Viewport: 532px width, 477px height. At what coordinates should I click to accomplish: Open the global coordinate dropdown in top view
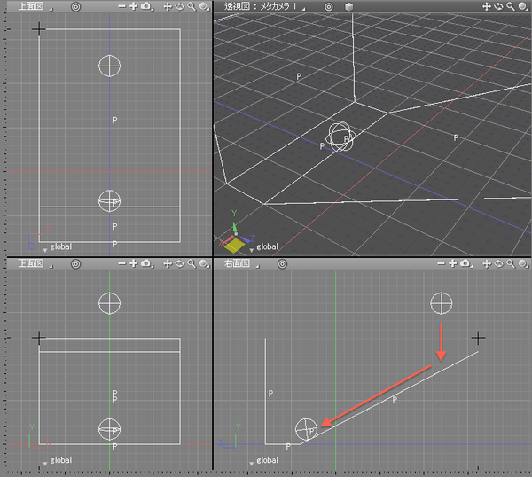pyautogui.click(x=58, y=247)
